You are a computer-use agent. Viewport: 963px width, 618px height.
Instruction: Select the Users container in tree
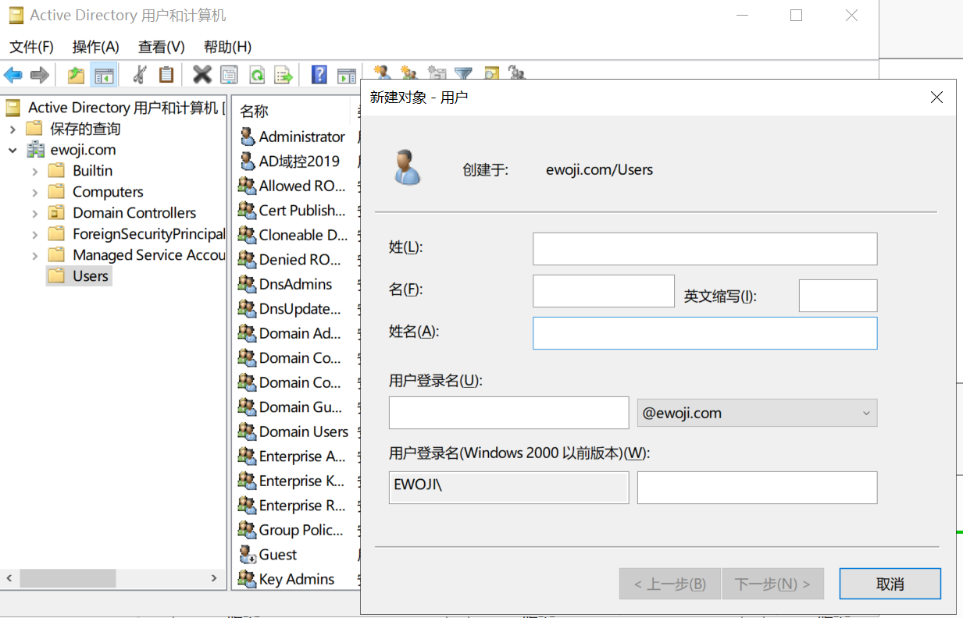click(x=90, y=276)
